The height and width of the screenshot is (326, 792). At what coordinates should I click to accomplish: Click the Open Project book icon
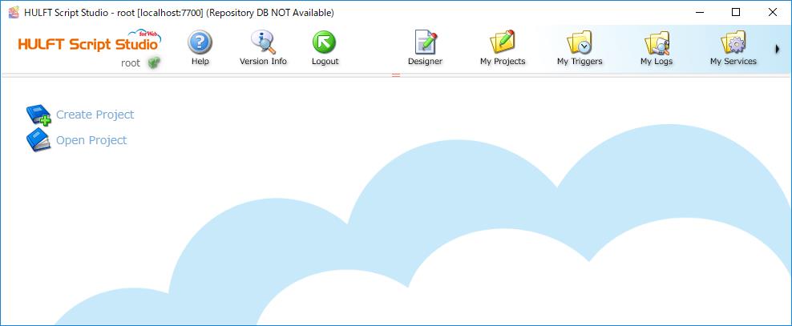(39, 140)
